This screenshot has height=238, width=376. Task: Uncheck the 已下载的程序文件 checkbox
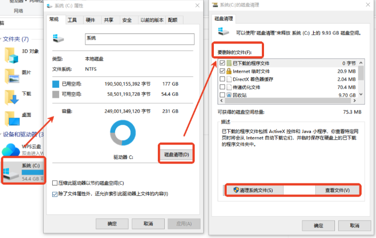click(x=222, y=63)
